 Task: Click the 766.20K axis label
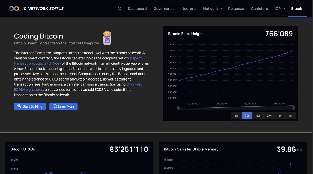click(x=172, y=45)
